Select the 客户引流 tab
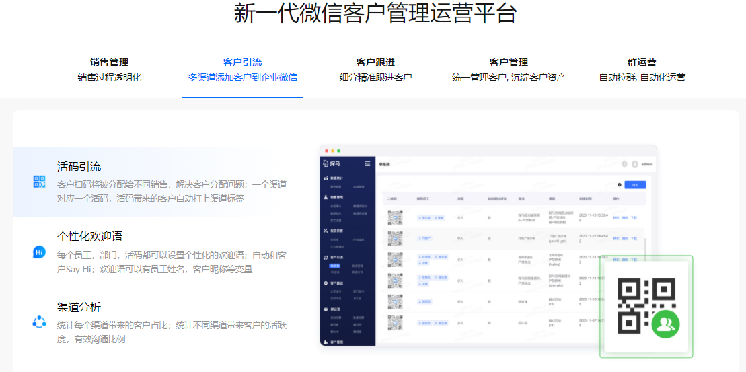The height and width of the screenshot is (372, 746). coord(243,69)
